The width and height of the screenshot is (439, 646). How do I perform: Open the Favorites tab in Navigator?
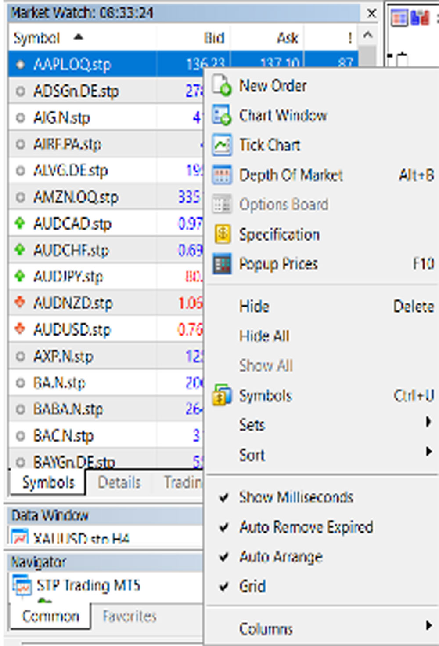[130, 616]
